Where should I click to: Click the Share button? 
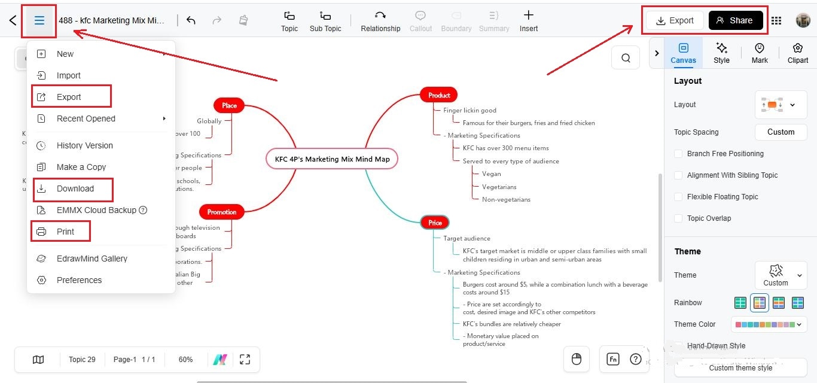(736, 20)
